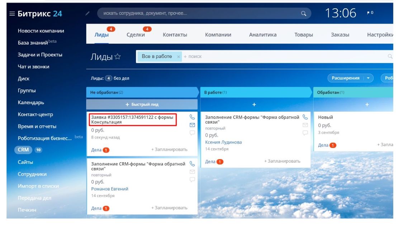Click the Расширения button
The height and width of the screenshot is (226, 398).
[345, 78]
